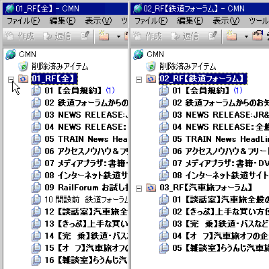This screenshot has height=269, width=269.
Task: Click the 03_RF汽車旅フォーラム folder icon
Action: click(x=151, y=188)
